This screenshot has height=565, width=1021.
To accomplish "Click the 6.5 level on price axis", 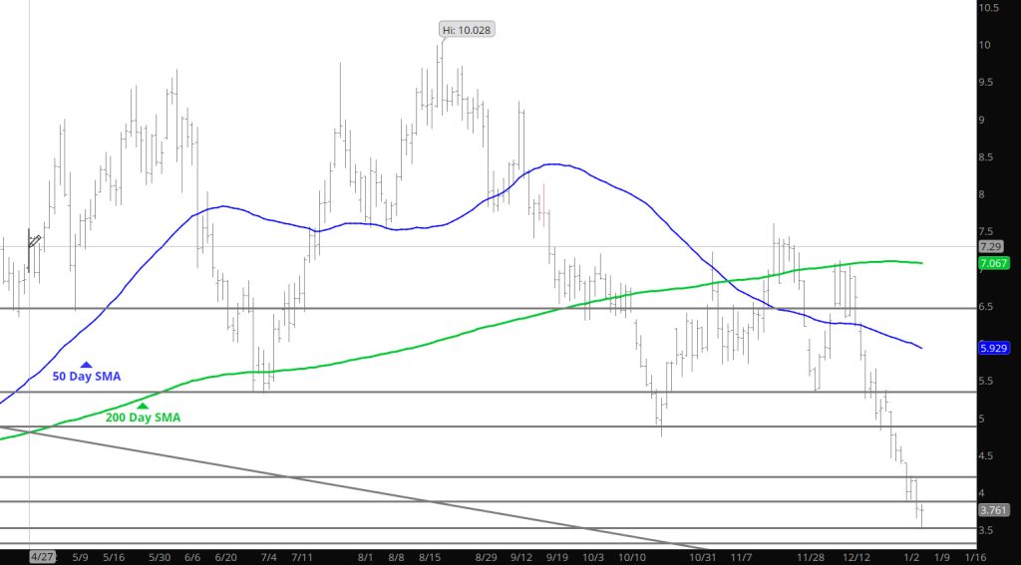I will pos(987,307).
